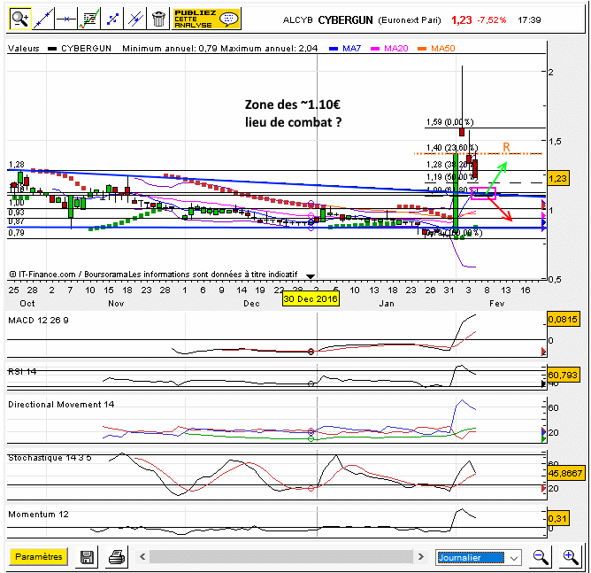591x573 pixels.
Task: Choose the parallel channel lines tool
Action: 135,19
